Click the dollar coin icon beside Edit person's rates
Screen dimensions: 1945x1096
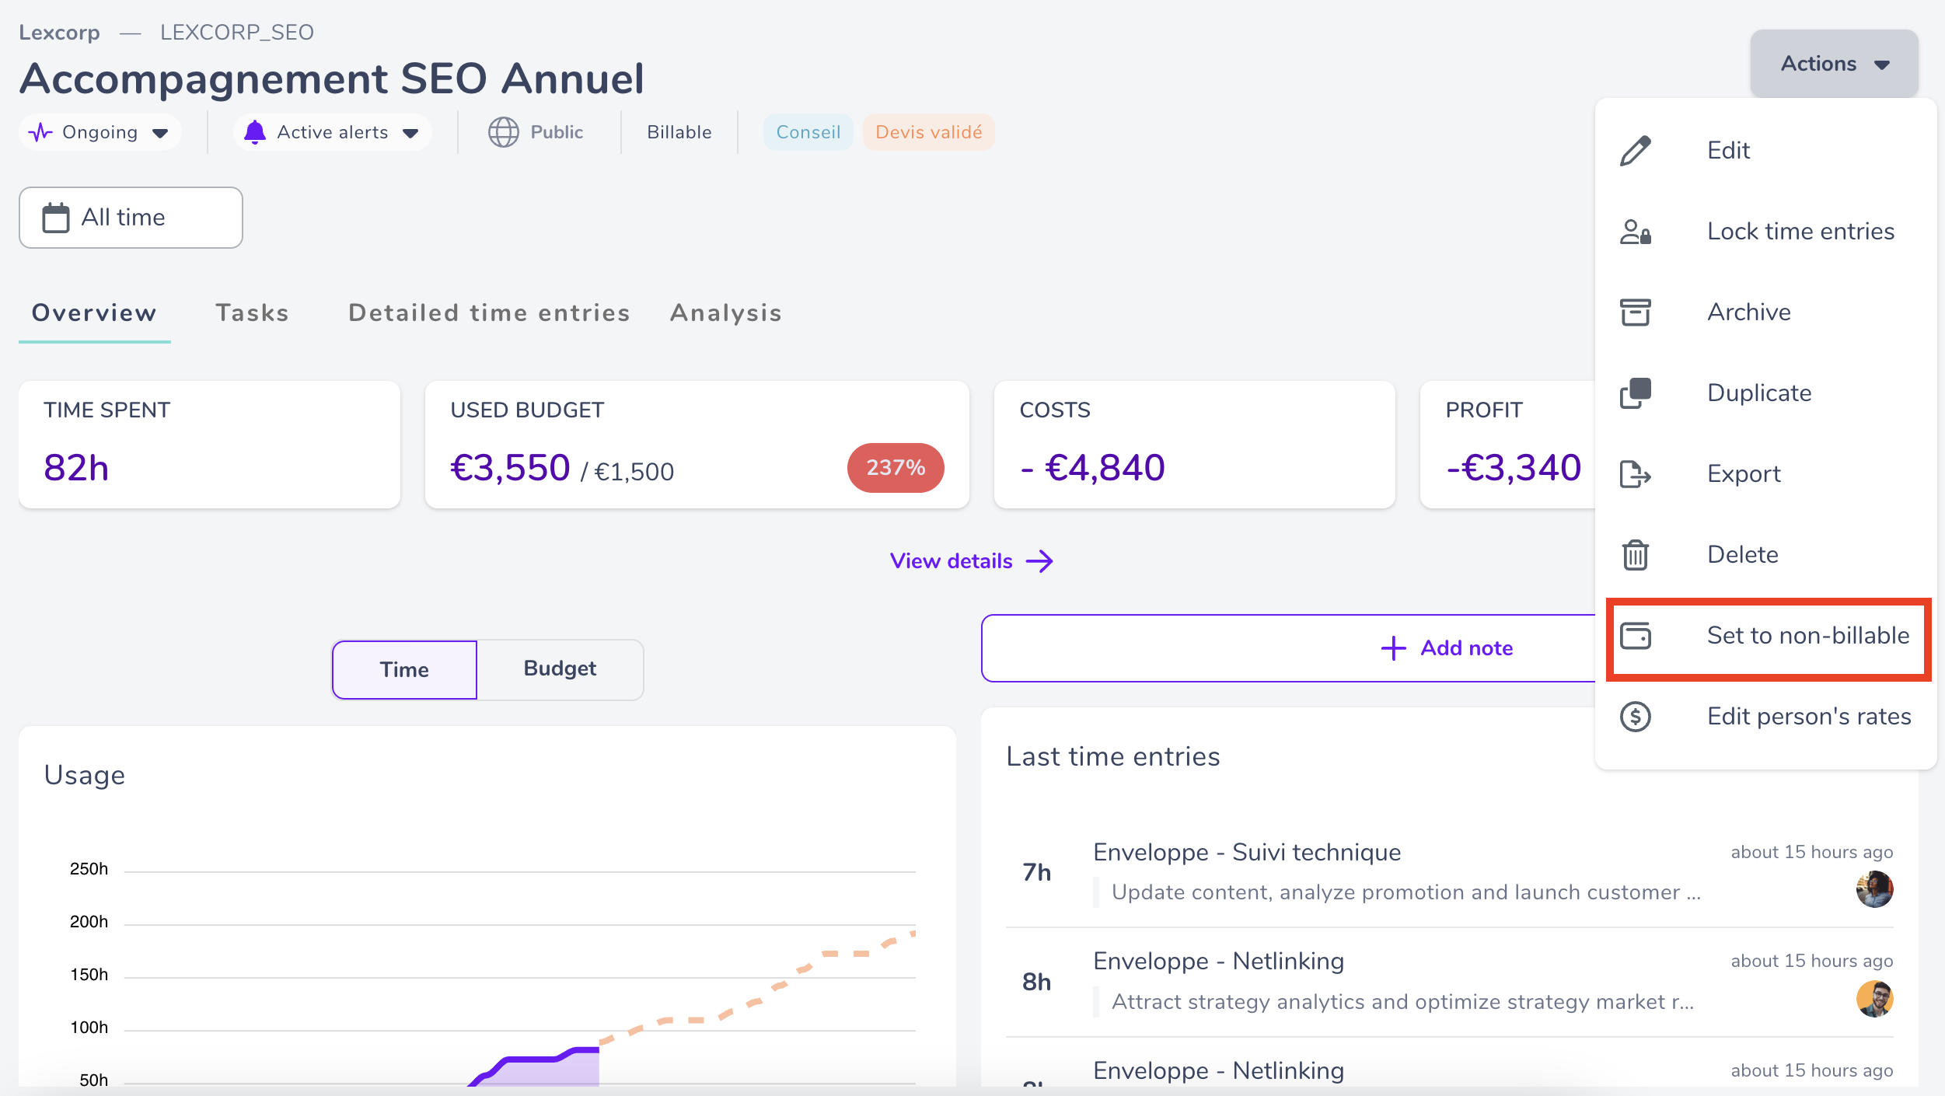[1636, 717]
